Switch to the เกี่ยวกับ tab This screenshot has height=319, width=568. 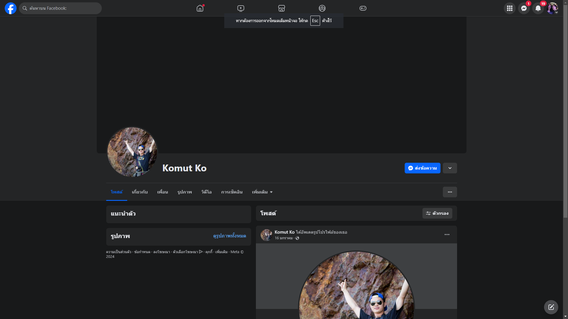pos(140,192)
